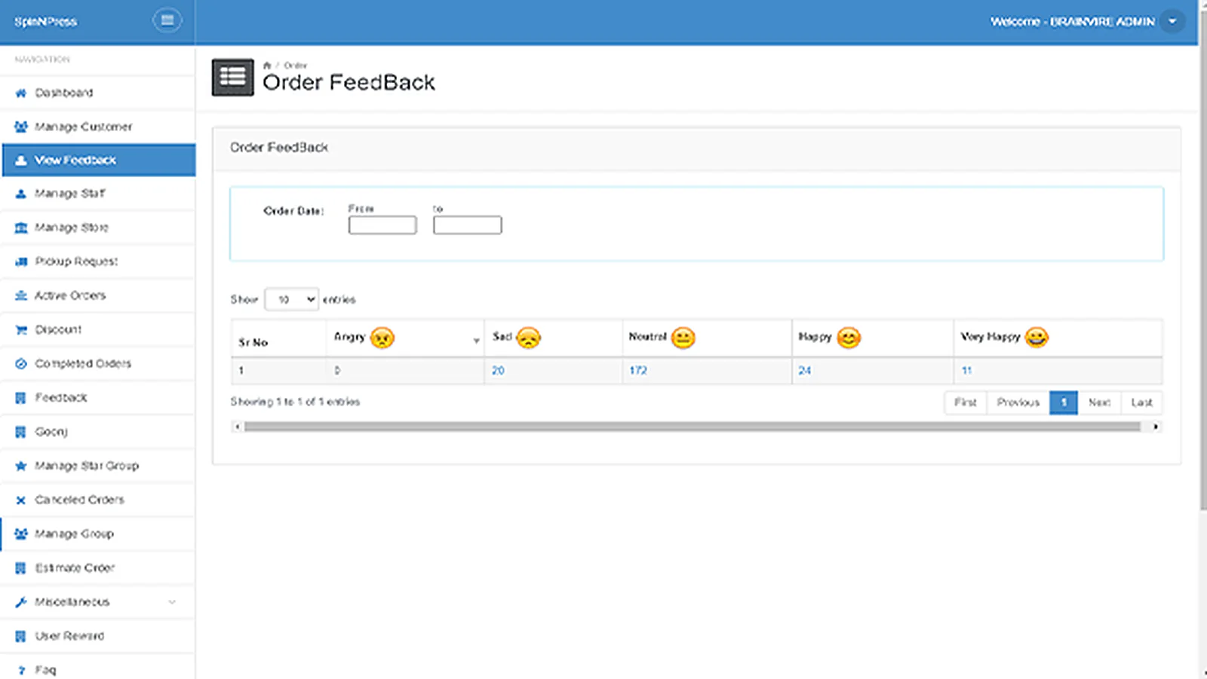Open the Show entries count dropdown
The image size is (1207, 679).
pyautogui.click(x=291, y=299)
